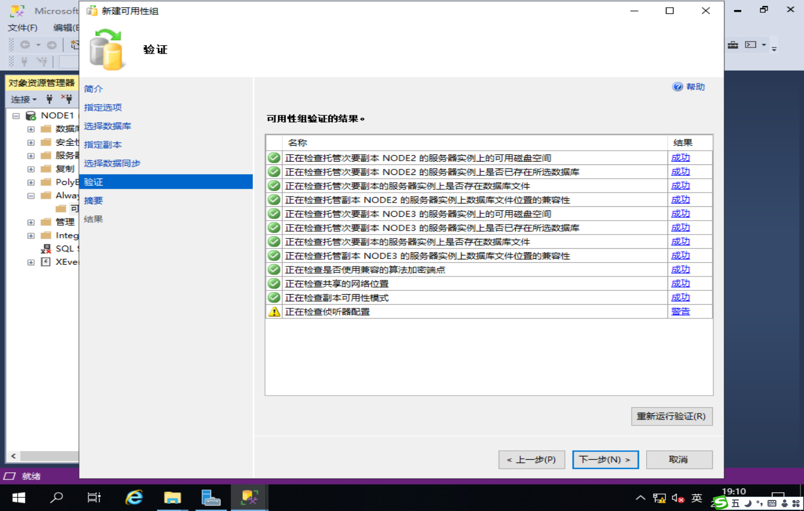This screenshot has height=511, width=804.
Task: Select the row text NODE3 数据库文件位置的兼容性
Action: pos(427,256)
